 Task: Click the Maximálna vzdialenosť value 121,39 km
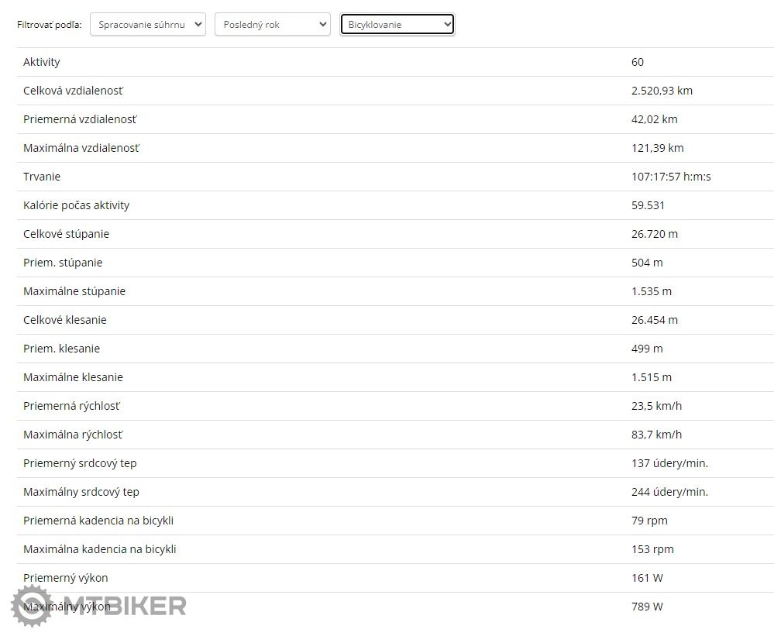(657, 148)
